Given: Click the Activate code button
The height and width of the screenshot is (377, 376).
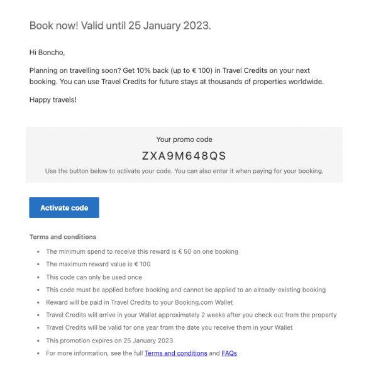Looking at the screenshot, I should tap(64, 208).
